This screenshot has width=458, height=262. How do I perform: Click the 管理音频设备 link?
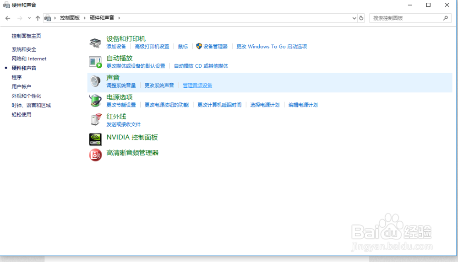pos(197,86)
